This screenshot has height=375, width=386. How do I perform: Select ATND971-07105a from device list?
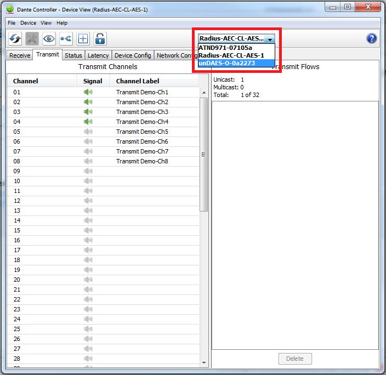click(x=236, y=48)
